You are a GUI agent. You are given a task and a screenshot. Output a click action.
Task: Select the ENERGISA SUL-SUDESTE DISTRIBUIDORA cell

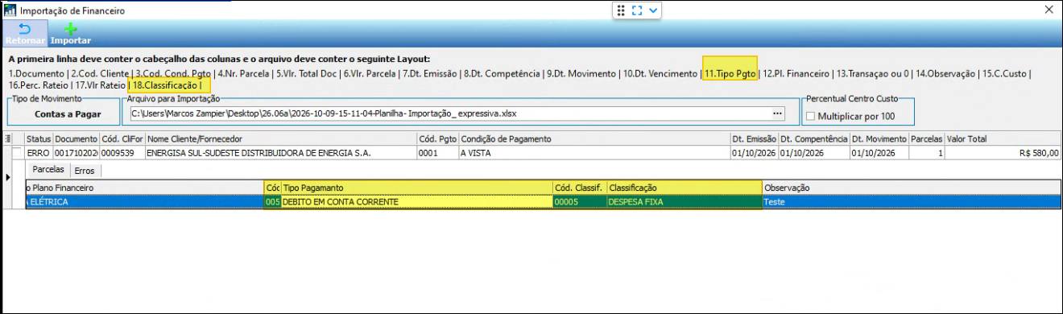click(280, 152)
